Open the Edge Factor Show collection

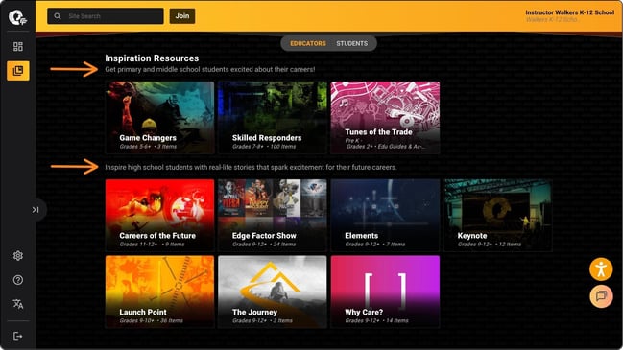[x=273, y=216]
